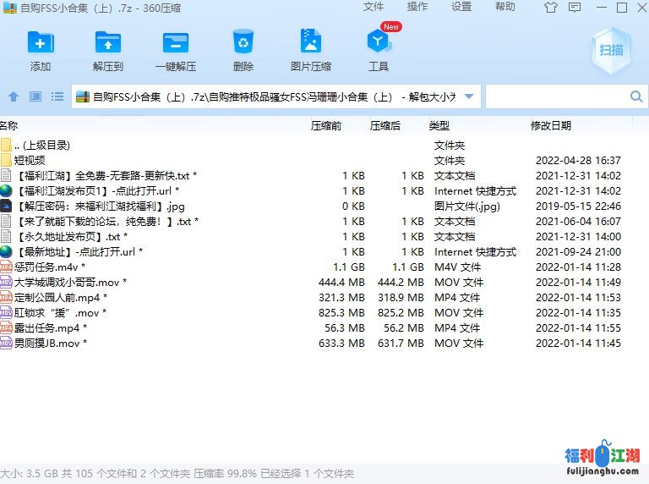Go up one level with the up arrow

pyautogui.click(x=14, y=96)
